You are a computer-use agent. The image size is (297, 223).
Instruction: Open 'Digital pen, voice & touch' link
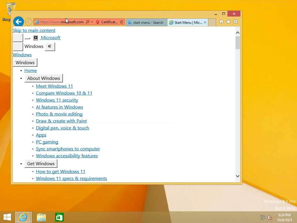(63, 128)
